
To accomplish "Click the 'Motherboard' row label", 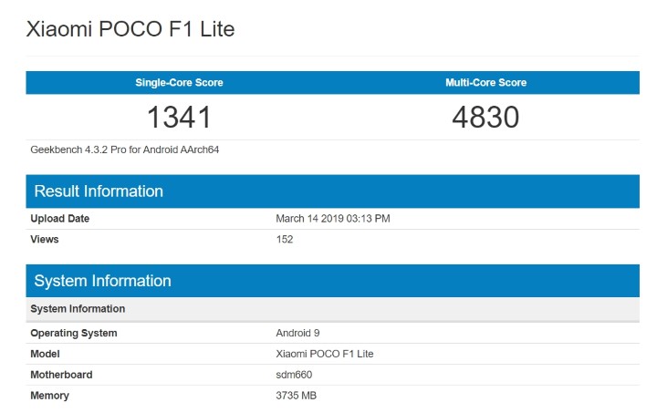I will [x=61, y=375].
